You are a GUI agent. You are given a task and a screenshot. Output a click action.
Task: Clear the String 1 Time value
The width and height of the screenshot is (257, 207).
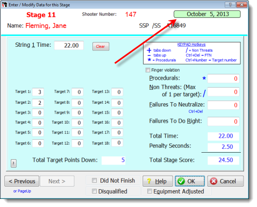pos(101,46)
